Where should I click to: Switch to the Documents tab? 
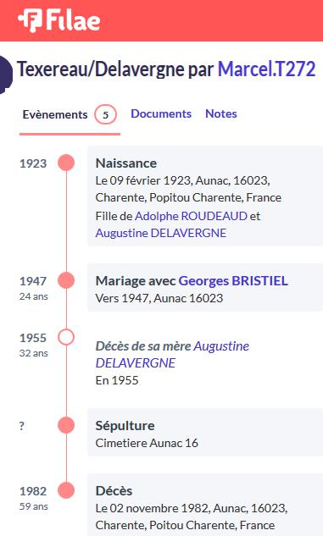161,113
